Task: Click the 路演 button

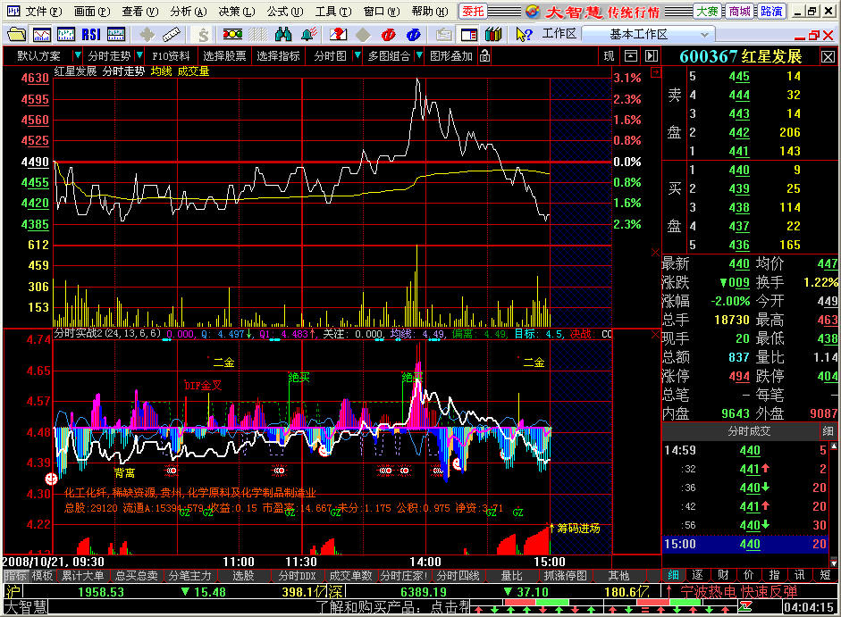Action: click(770, 12)
